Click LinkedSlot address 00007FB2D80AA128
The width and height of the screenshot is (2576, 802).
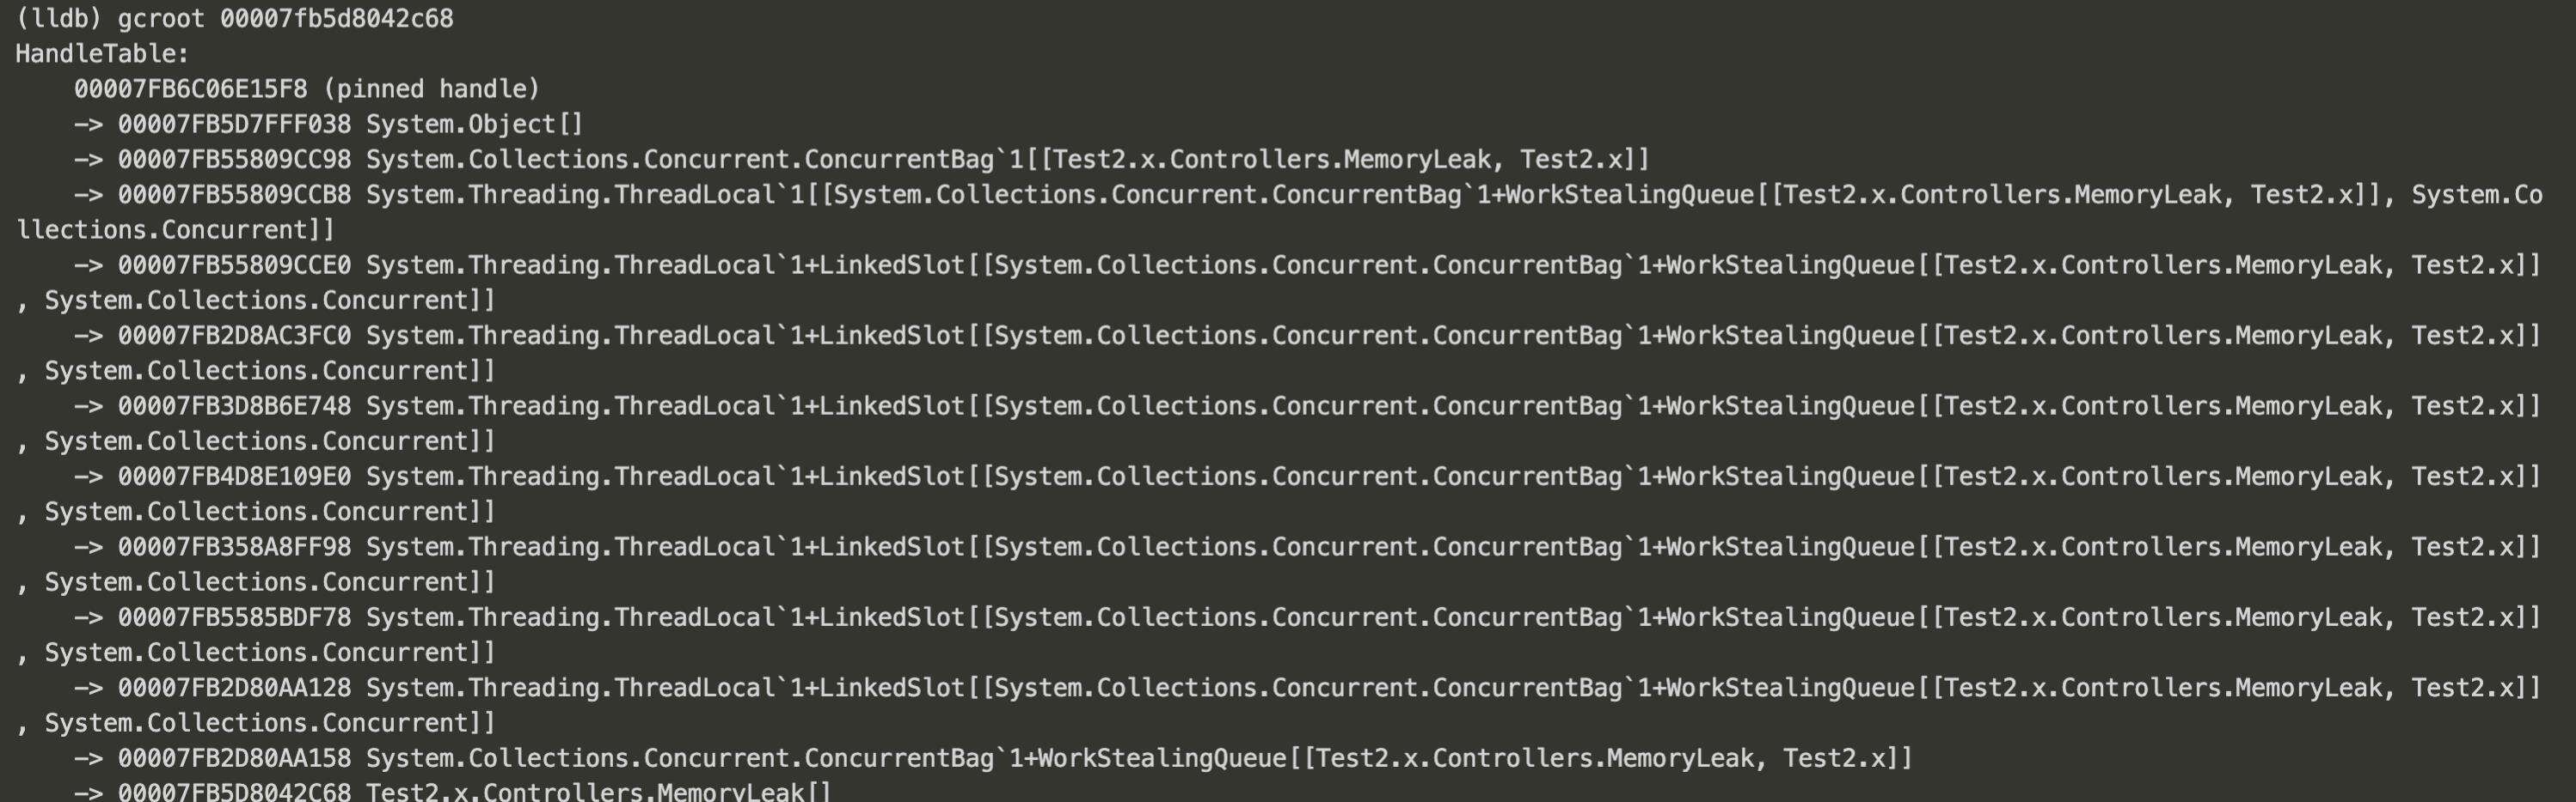click(x=235, y=688)
